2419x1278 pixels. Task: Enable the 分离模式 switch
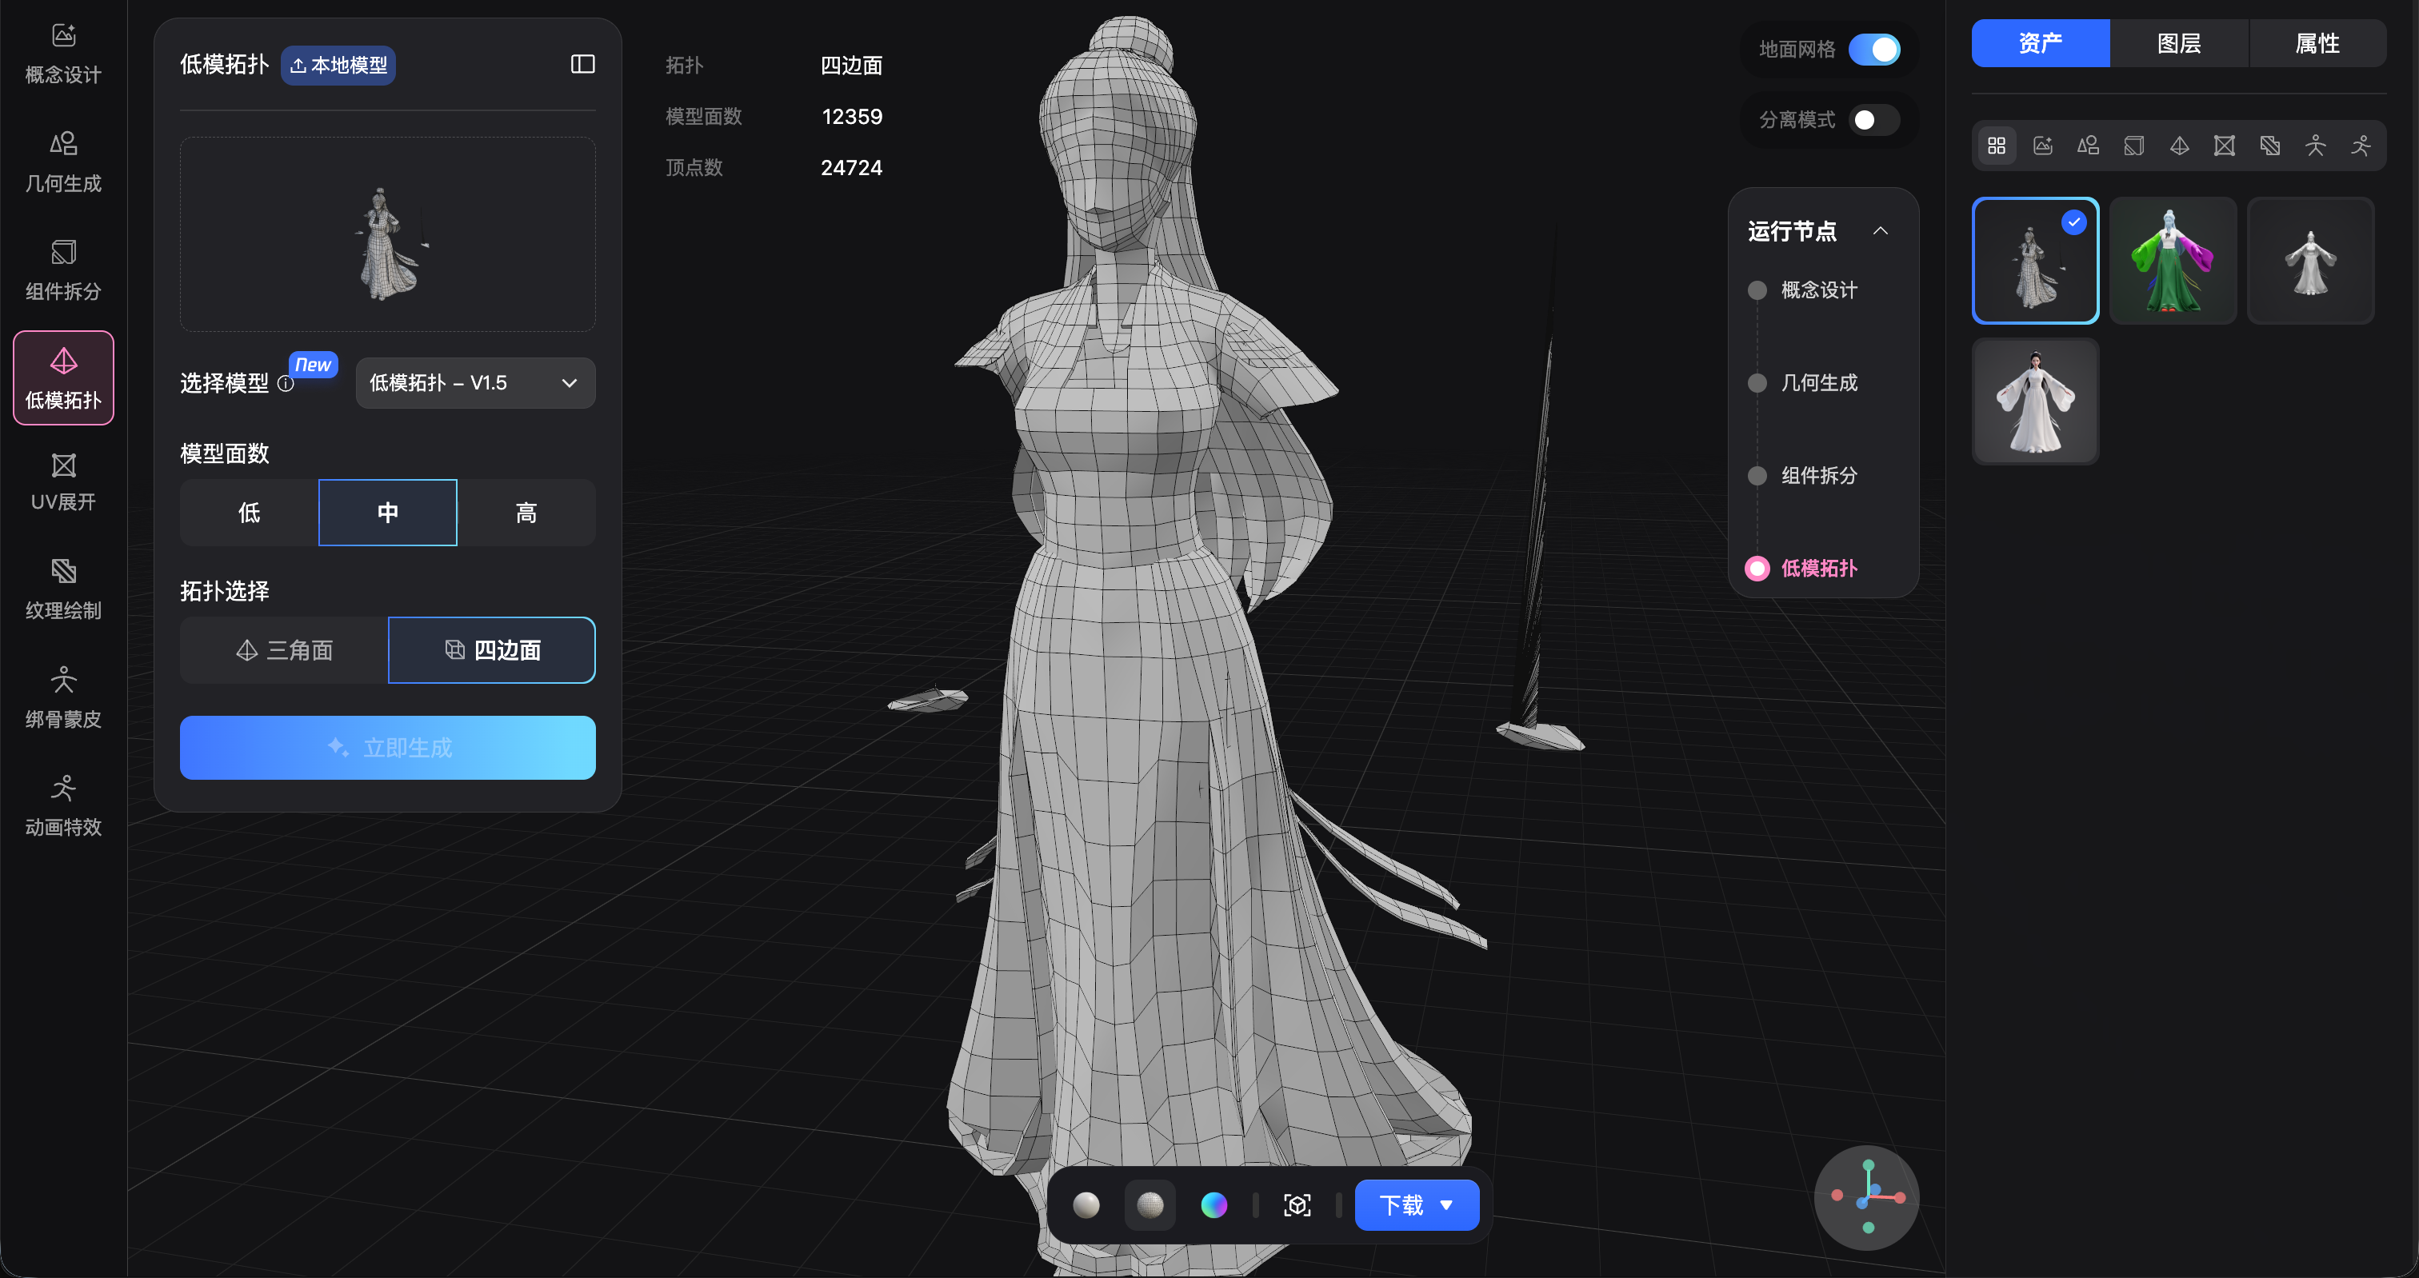(x=1873, y=119)
